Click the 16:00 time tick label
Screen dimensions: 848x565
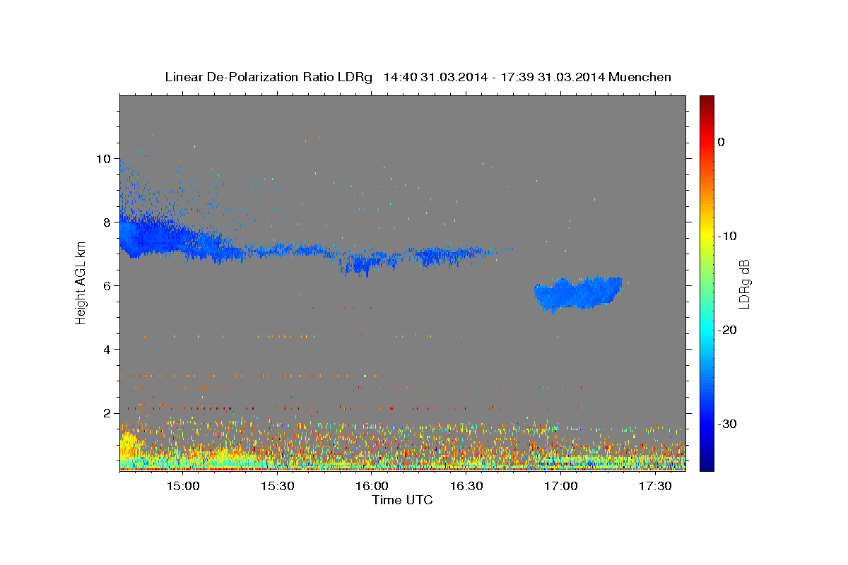(x=372, y=486)
